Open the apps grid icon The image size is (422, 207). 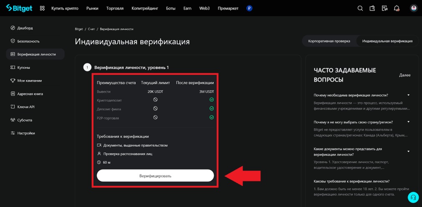(42, 8)
